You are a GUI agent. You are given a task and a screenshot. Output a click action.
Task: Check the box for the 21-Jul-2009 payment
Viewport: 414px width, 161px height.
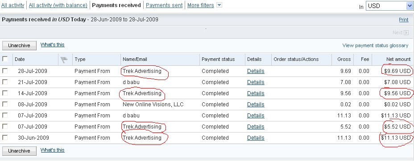click(5, 82)
